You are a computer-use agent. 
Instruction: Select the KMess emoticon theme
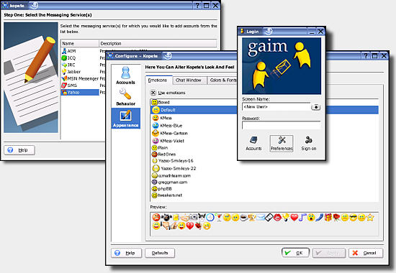tap(162, 118)
